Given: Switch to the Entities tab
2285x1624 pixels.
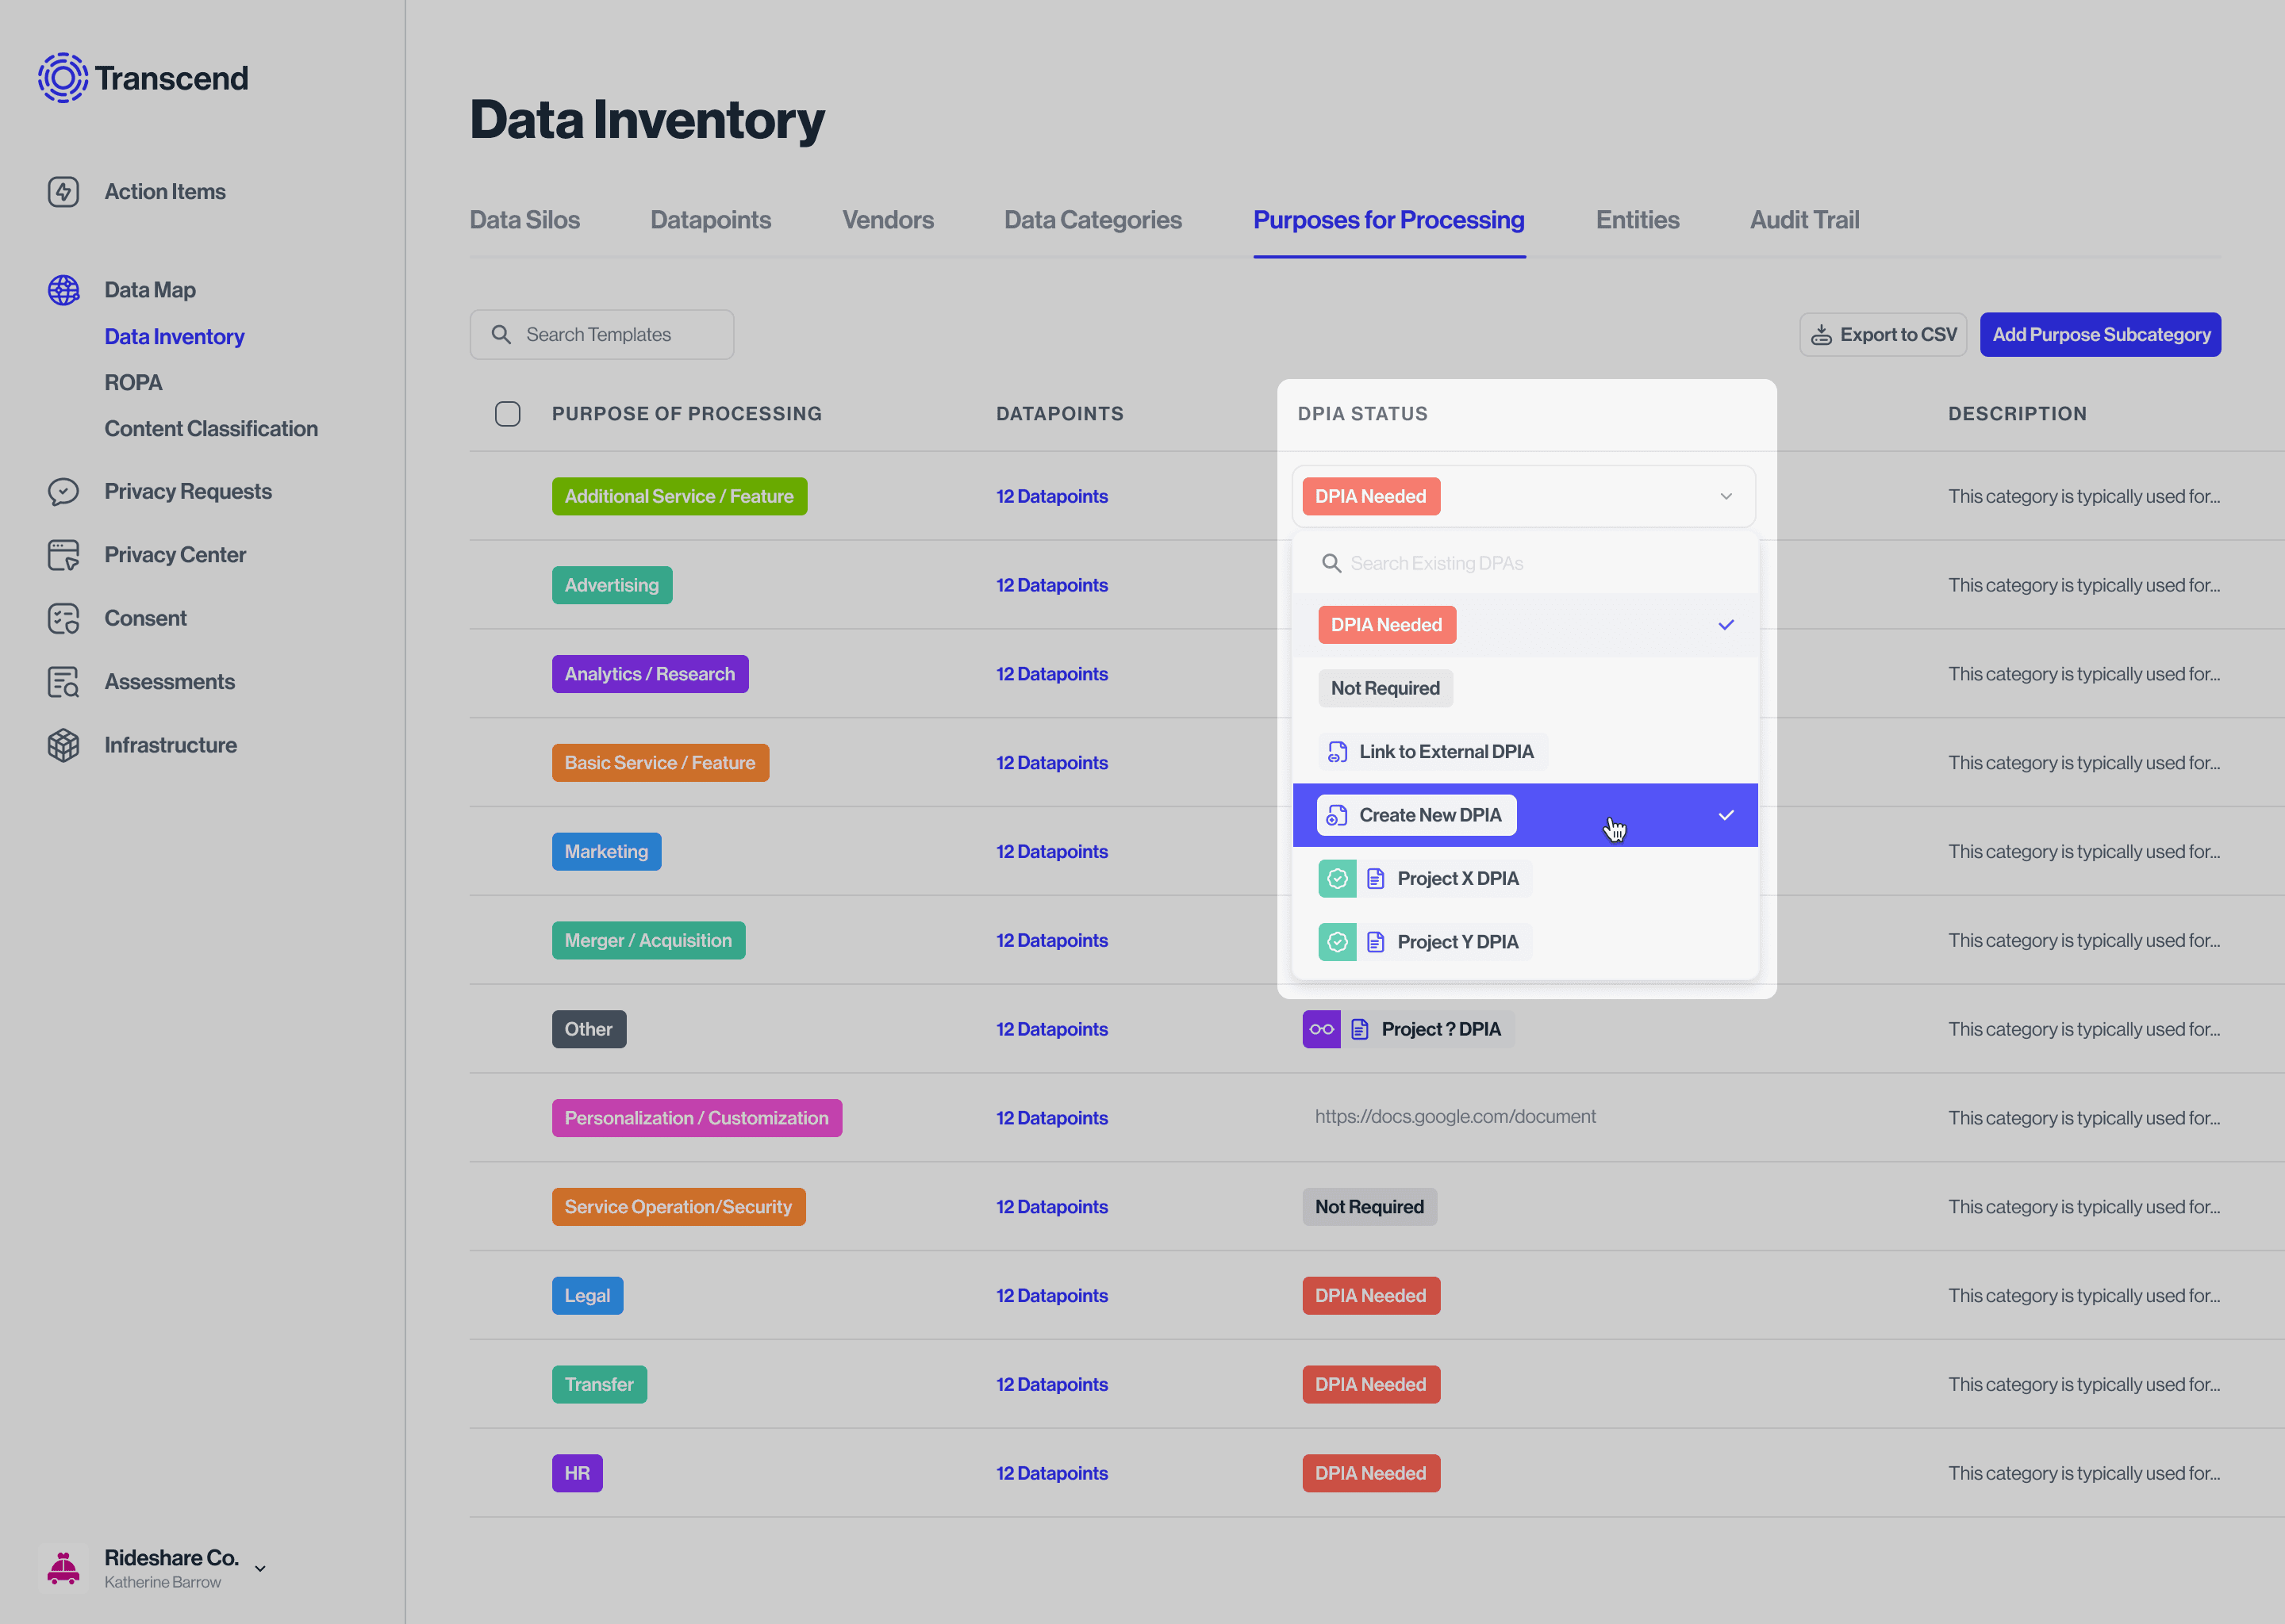Looking at the screenshot, I should (1637, 220).
